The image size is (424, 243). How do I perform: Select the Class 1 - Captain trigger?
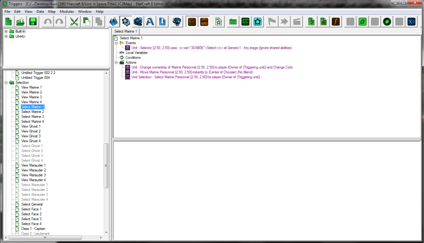pos(33,229)
